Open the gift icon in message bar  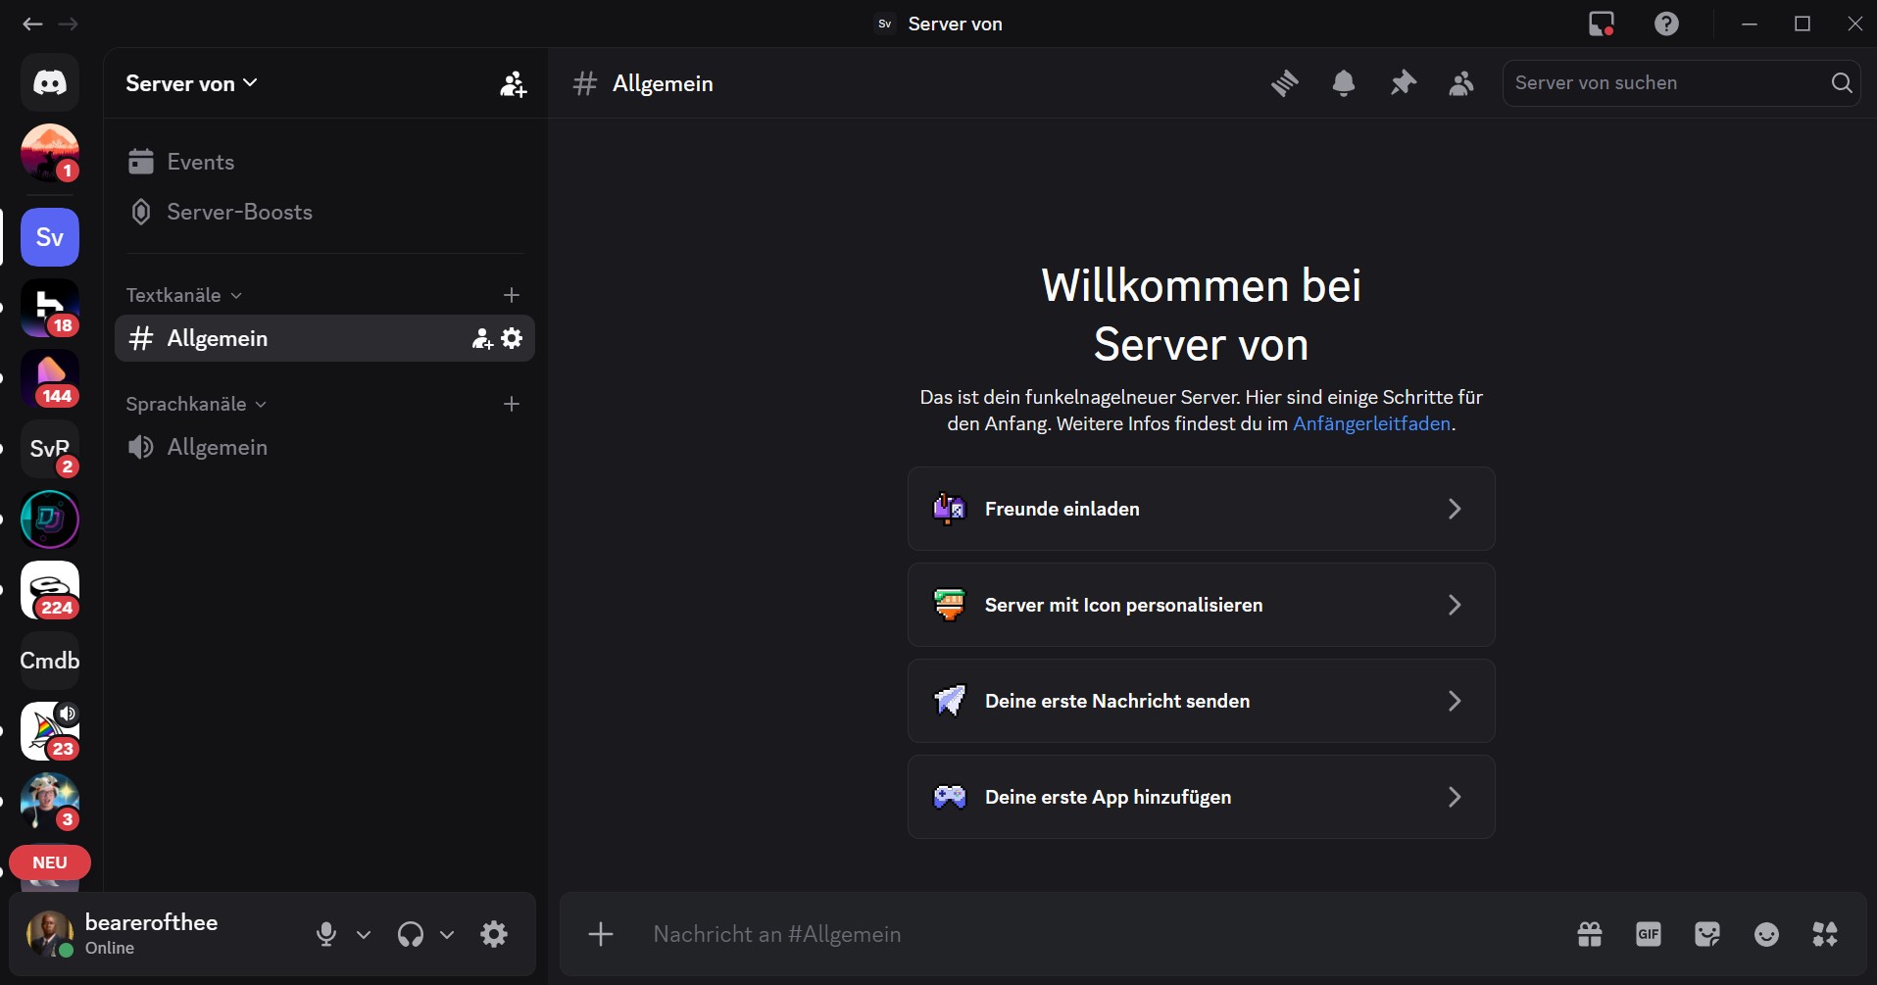click(1590, 934)
